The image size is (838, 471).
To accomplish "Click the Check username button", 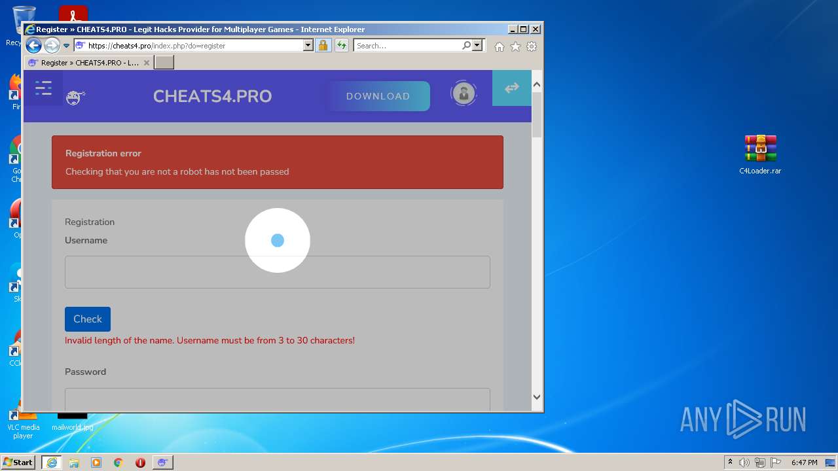I will pos(88,319).
